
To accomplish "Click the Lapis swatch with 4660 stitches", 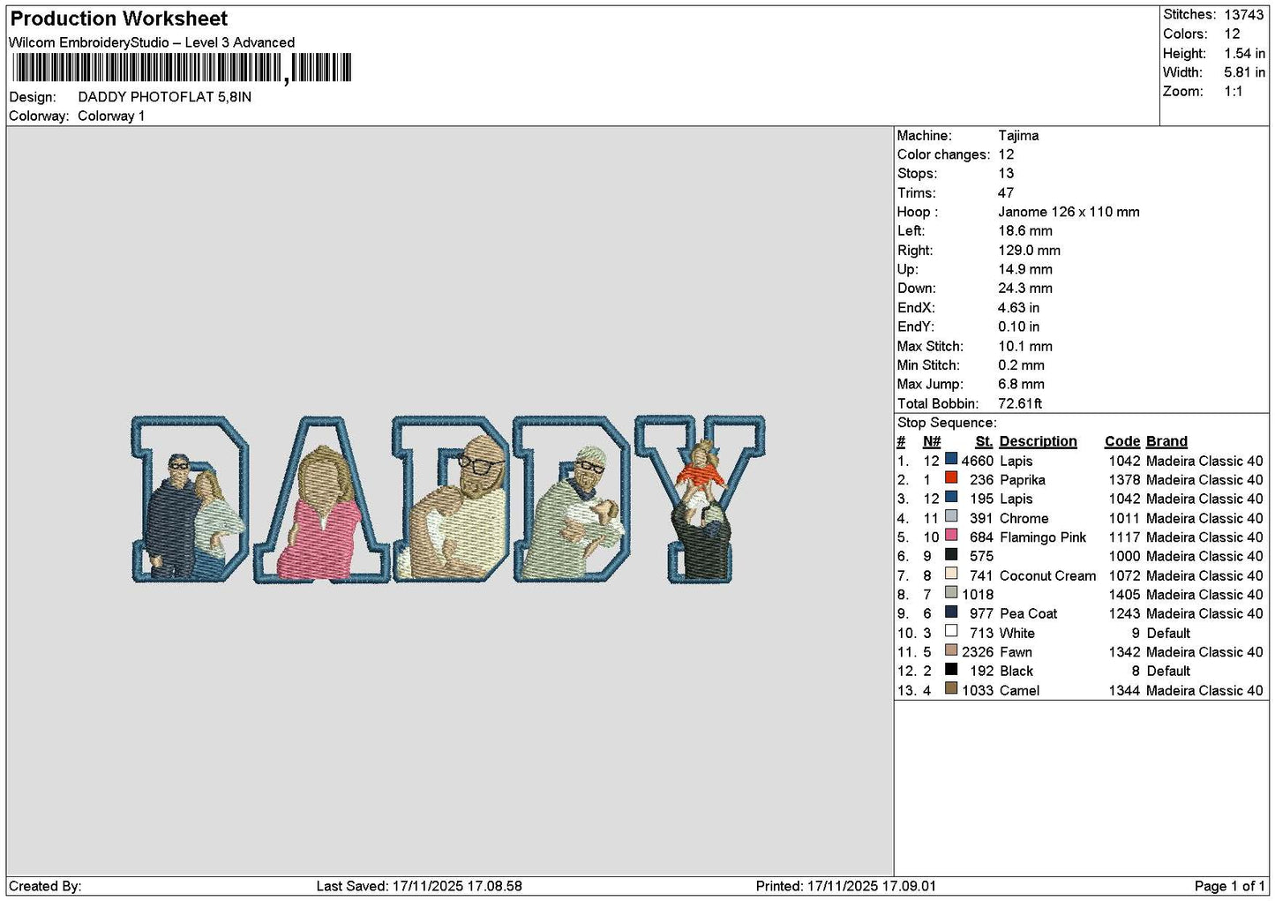I will click(951, 459).
